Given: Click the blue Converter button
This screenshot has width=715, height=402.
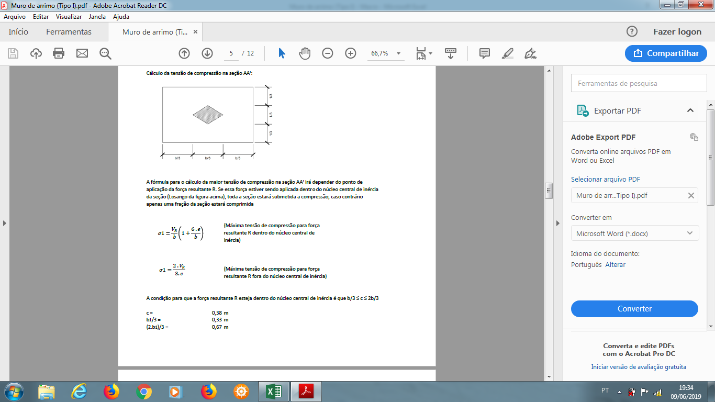Looking at the screenshot, I should (634, 309).
